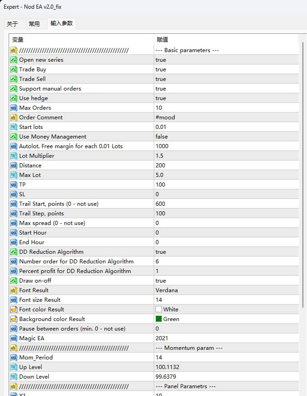Open the Draw on-off value dropdown

[x=161, y=281]
